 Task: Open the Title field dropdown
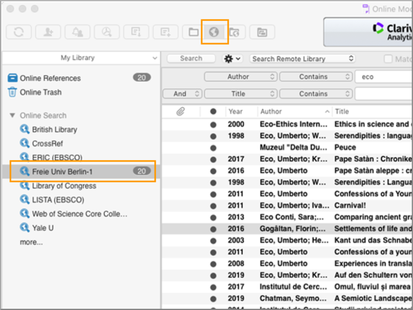coord(241,94)
